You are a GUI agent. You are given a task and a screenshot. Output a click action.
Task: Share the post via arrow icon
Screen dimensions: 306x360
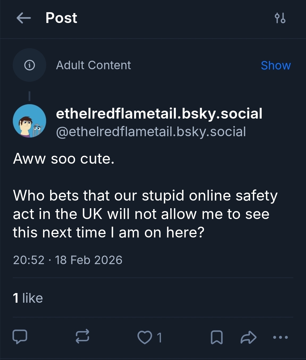point(248,337)
